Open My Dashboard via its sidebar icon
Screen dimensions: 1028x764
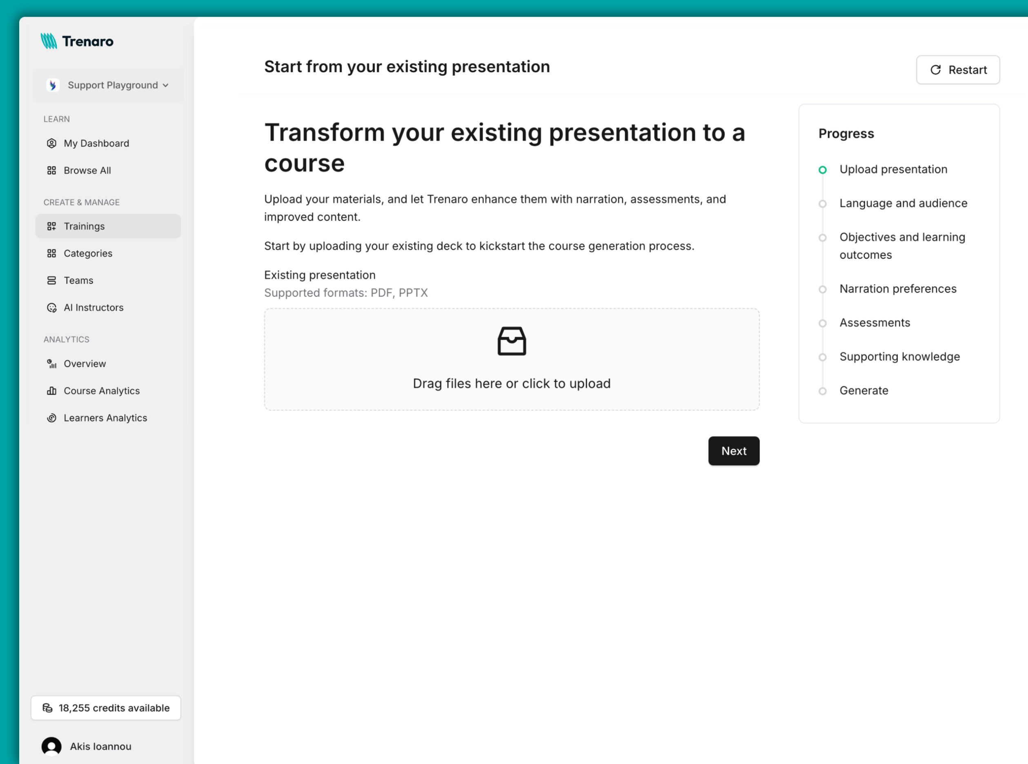coord(52,143)
